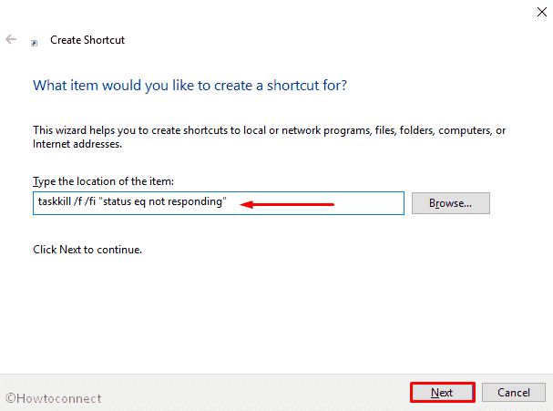Place cursor on the word "taskkill" in the field
Image resolution: width=553 pixels, height=411 pixels.
coord(55,202)
